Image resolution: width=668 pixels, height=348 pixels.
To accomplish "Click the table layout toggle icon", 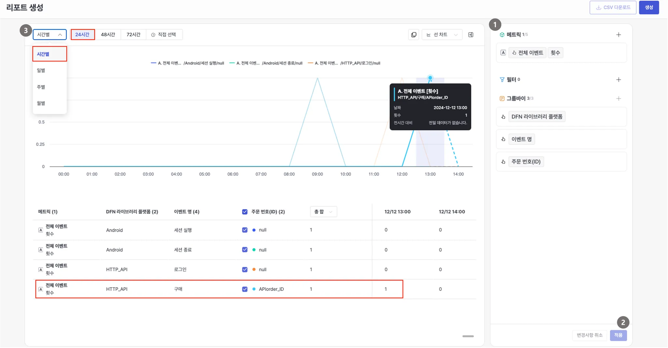I will tap(471, 35).
